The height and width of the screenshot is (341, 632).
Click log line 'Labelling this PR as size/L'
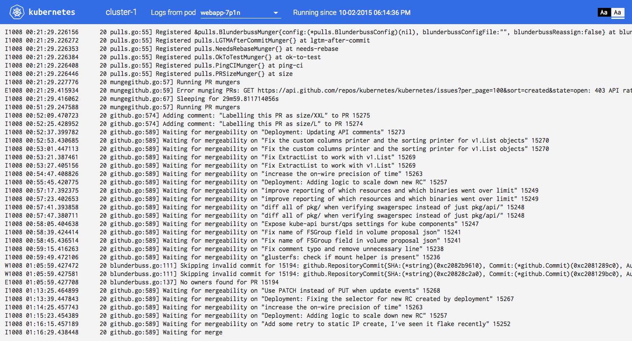[184, 124]
